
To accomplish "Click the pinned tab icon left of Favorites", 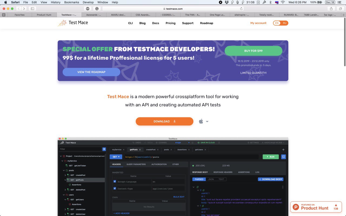I will (x=4, y=15).
